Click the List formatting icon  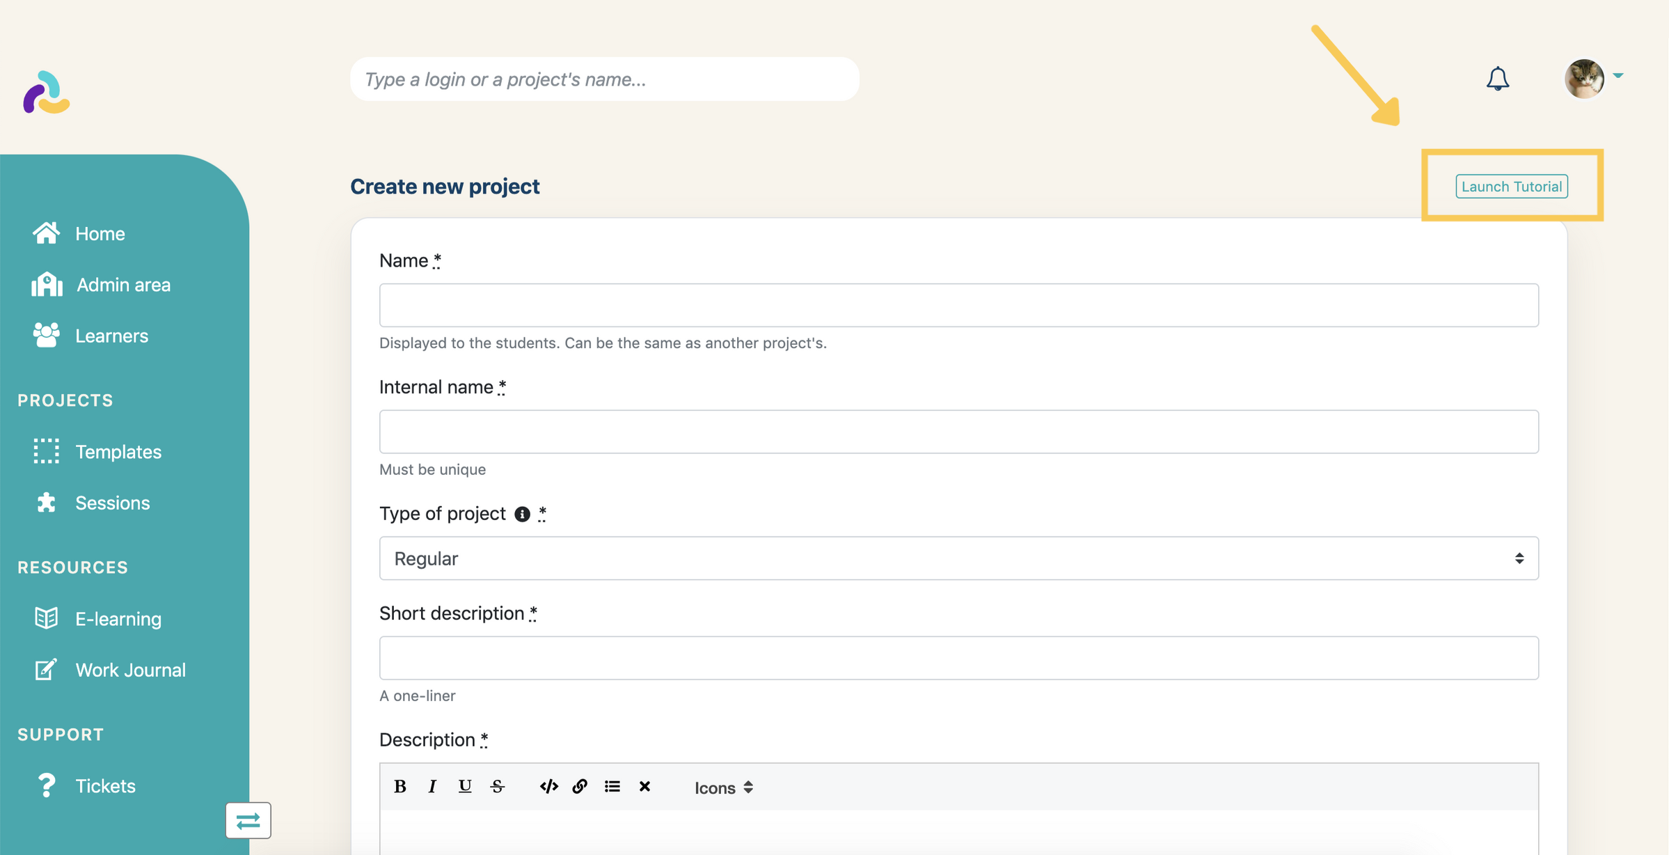(612, 785)
